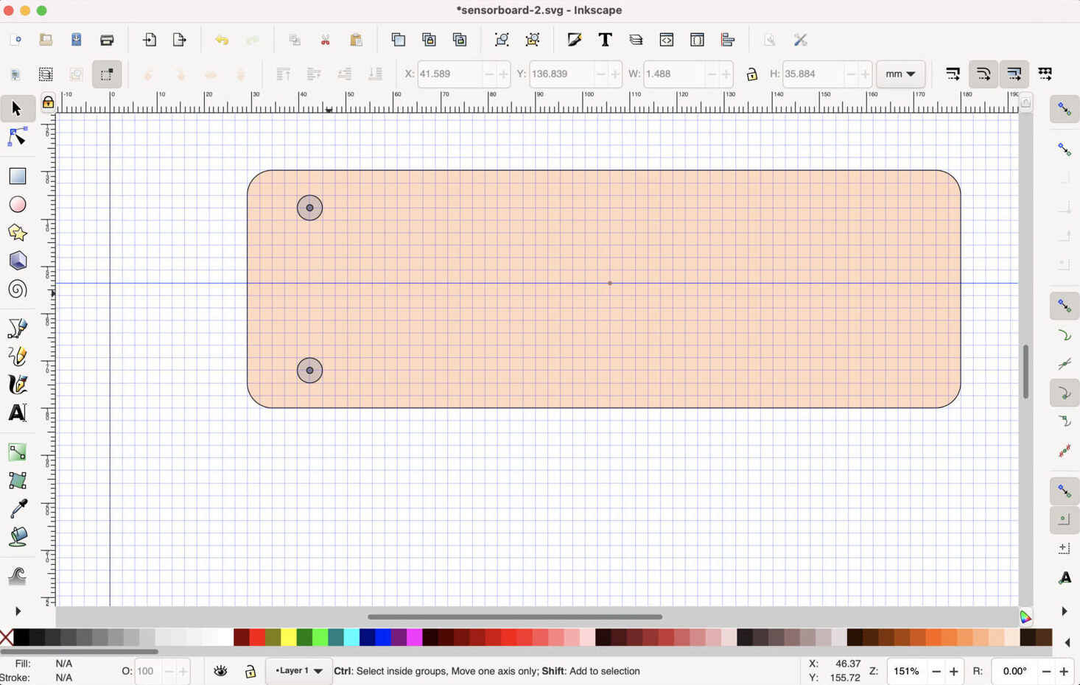Pick the yellow palette swatch
The width and height of the screenshot is (1080, 685).
click(289, 638)
